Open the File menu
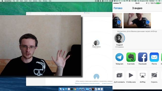The width and height of the screenshot is (162, 91). pyautogui.click(x=14, y=1)
